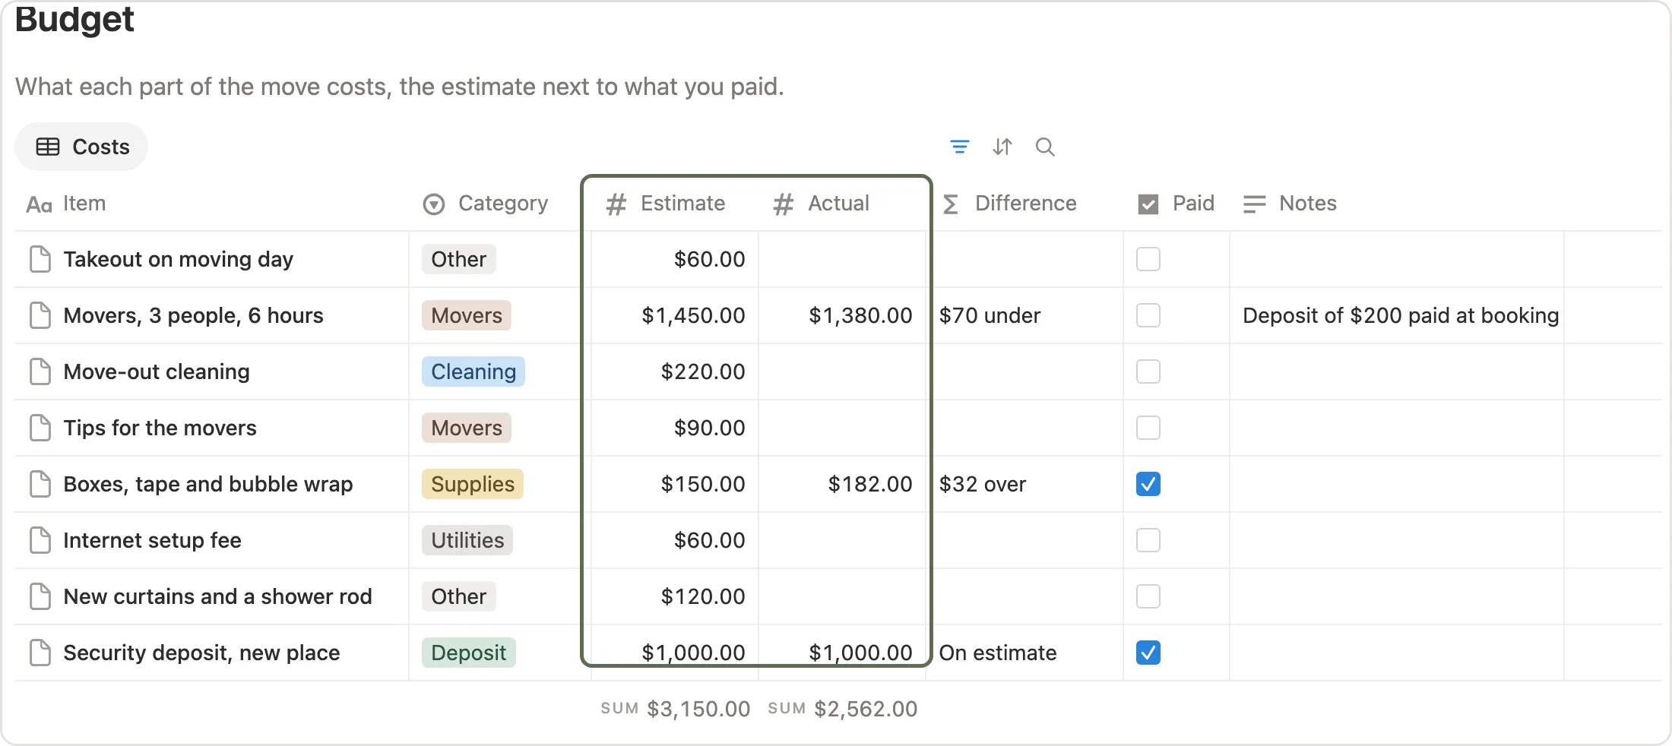Image resolution: width=1672 pixels, height=746 pixels.
Task: Select the $182.00 actual cost cell
Action: [842, 484]
